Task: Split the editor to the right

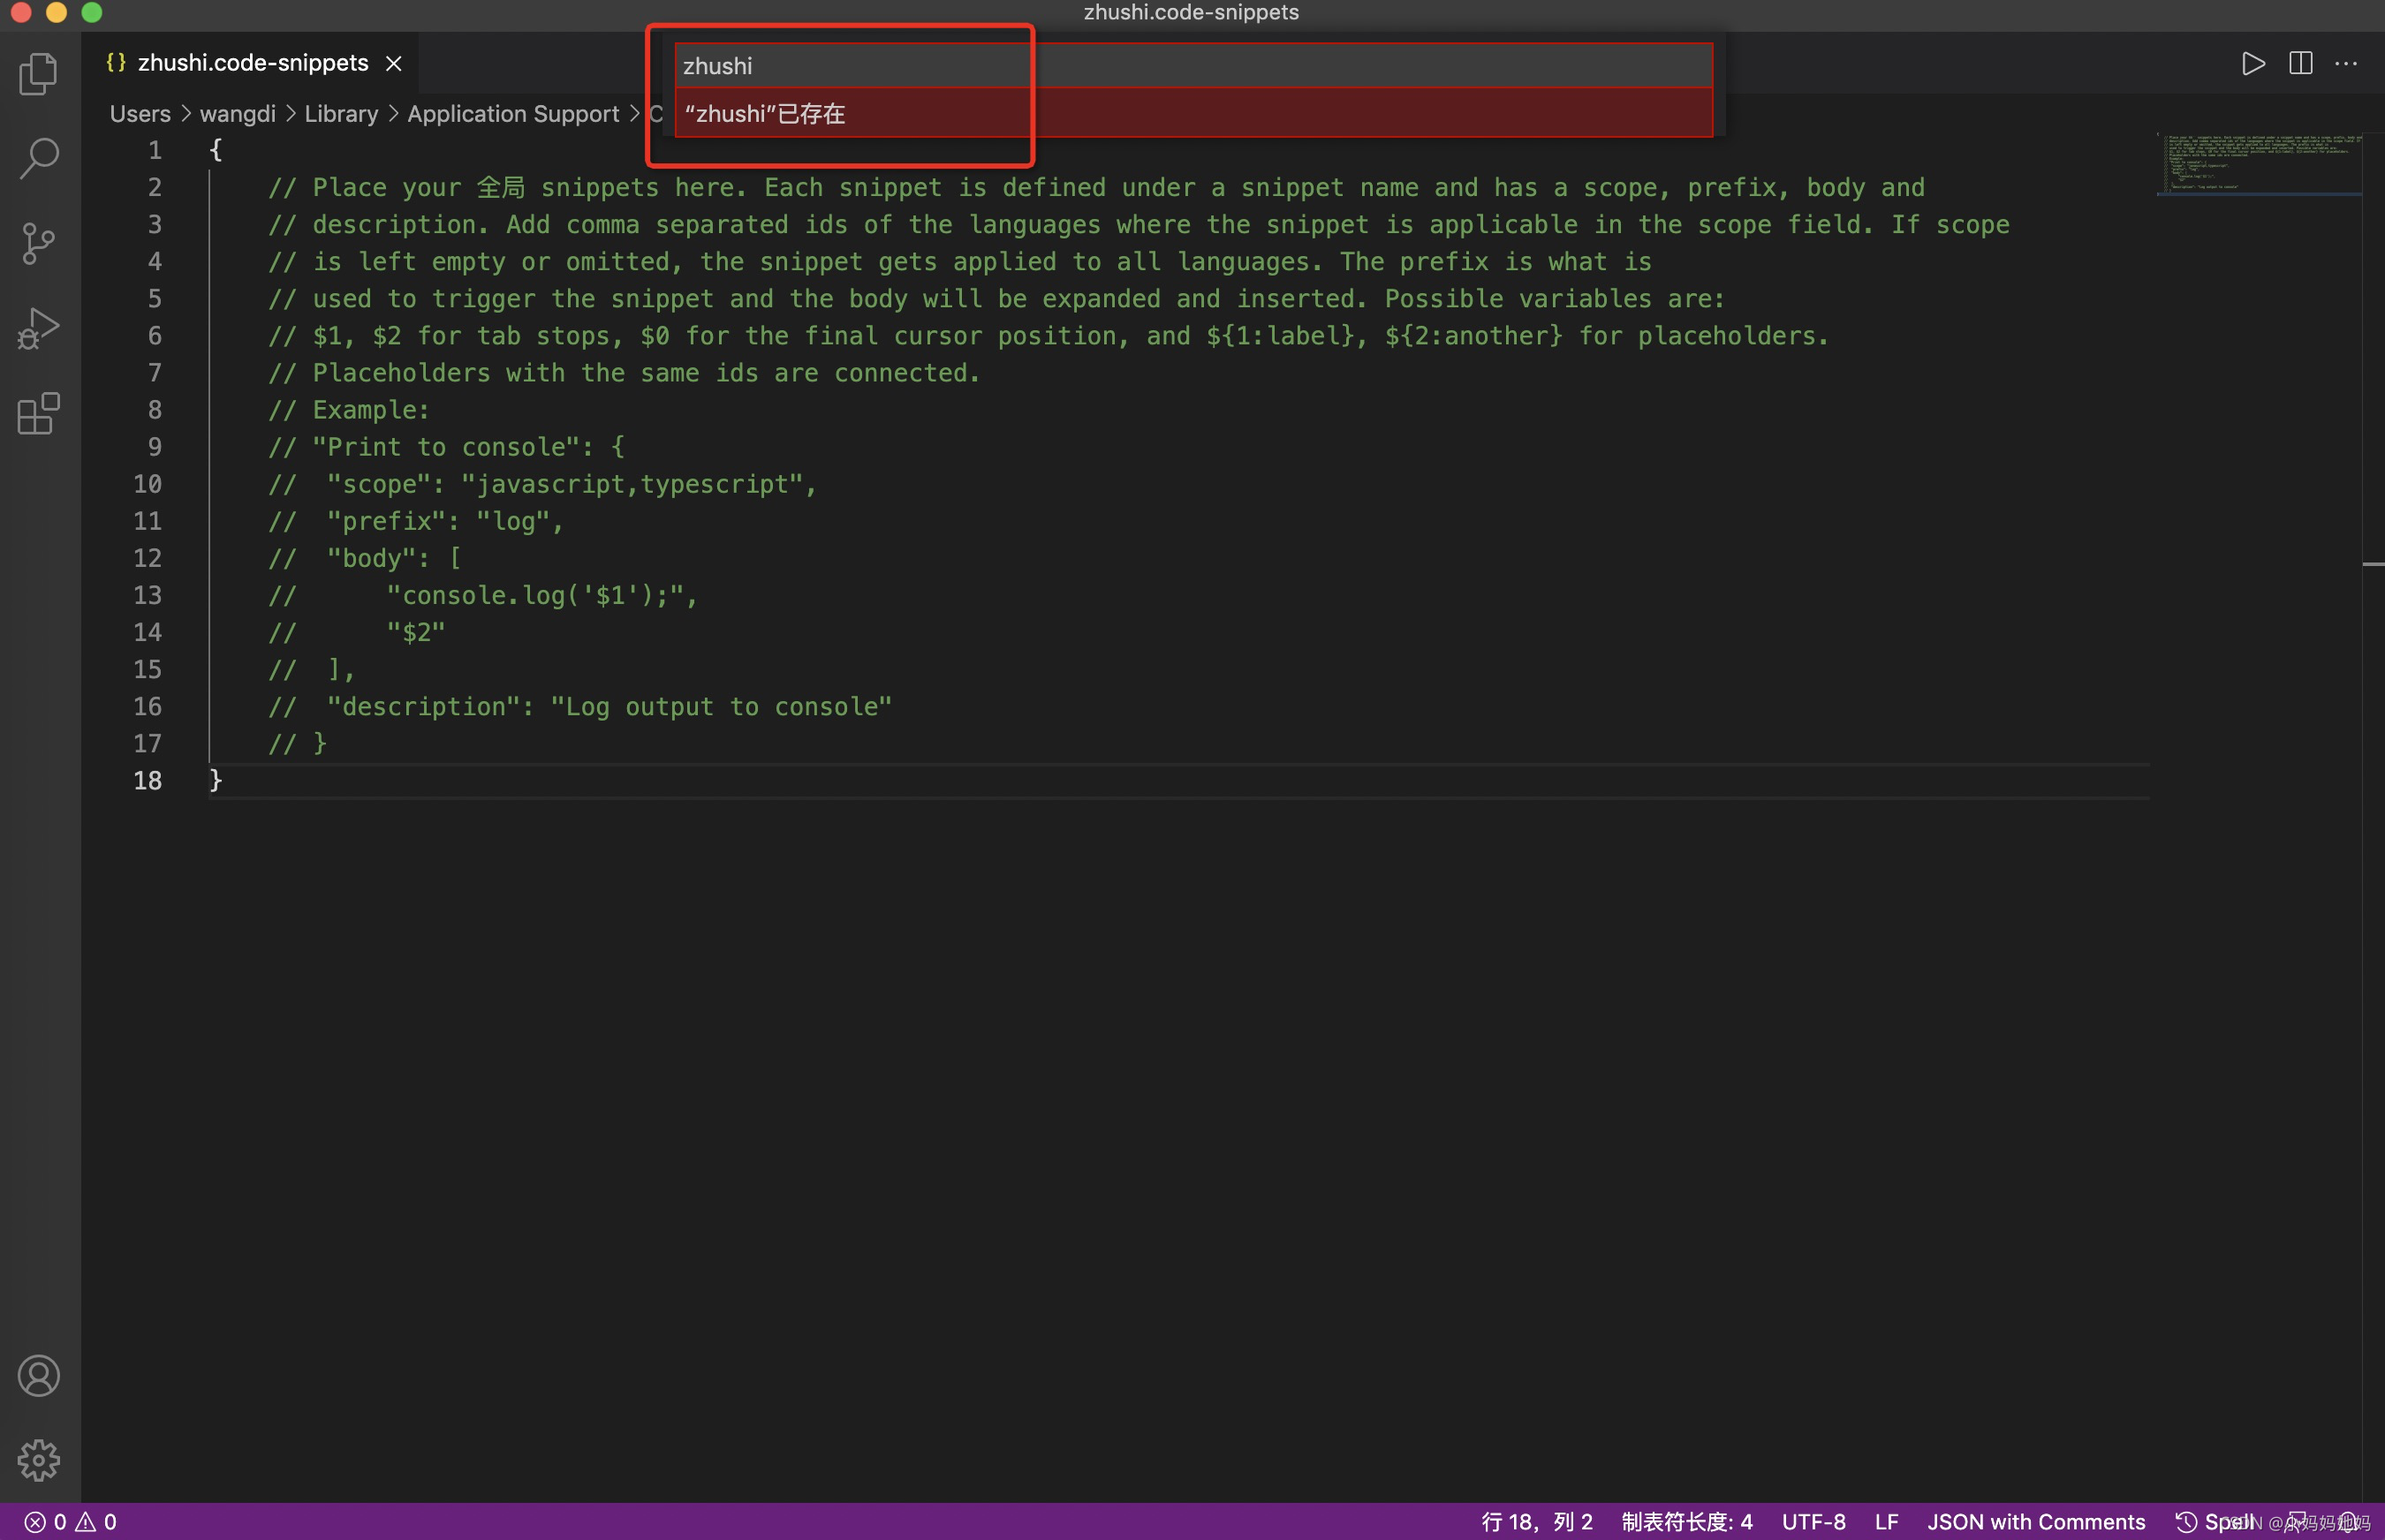Action: coord(2300,64)
